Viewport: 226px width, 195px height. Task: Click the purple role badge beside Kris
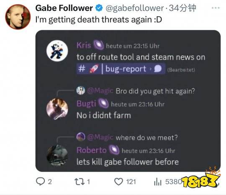coord(99,45)
